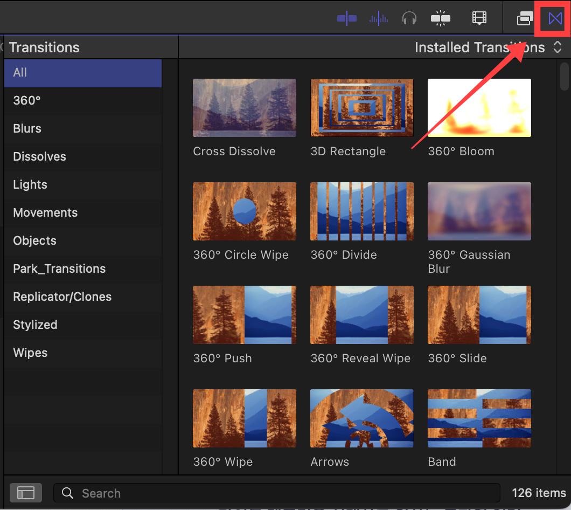Toggle the sidebar show/hide button
Image resolution: width=571 pixels, height=510 pixels.
click(x=26, y=493)
